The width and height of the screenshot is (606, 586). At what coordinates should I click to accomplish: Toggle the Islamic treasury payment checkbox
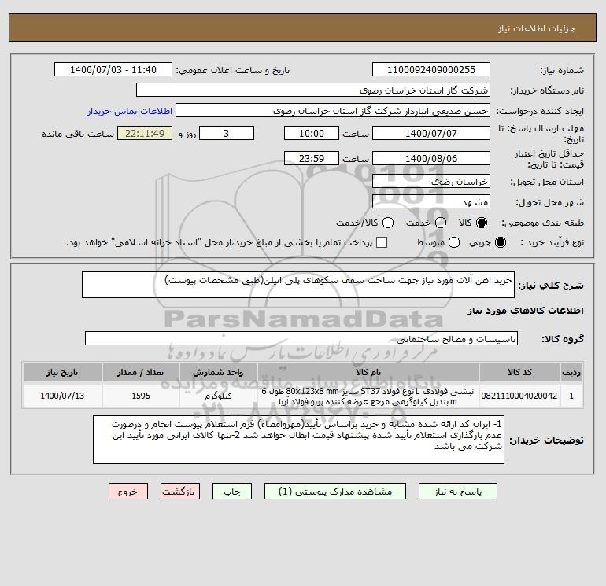(x=382, y=242)
